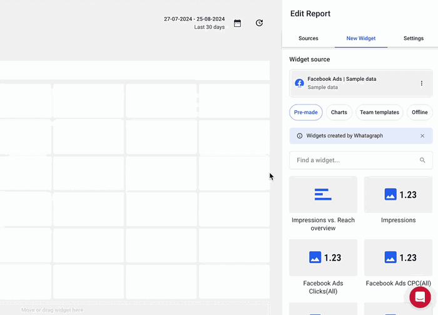Click the Find a widget search field
Screen dimensions: 438x315
[360, 160]
